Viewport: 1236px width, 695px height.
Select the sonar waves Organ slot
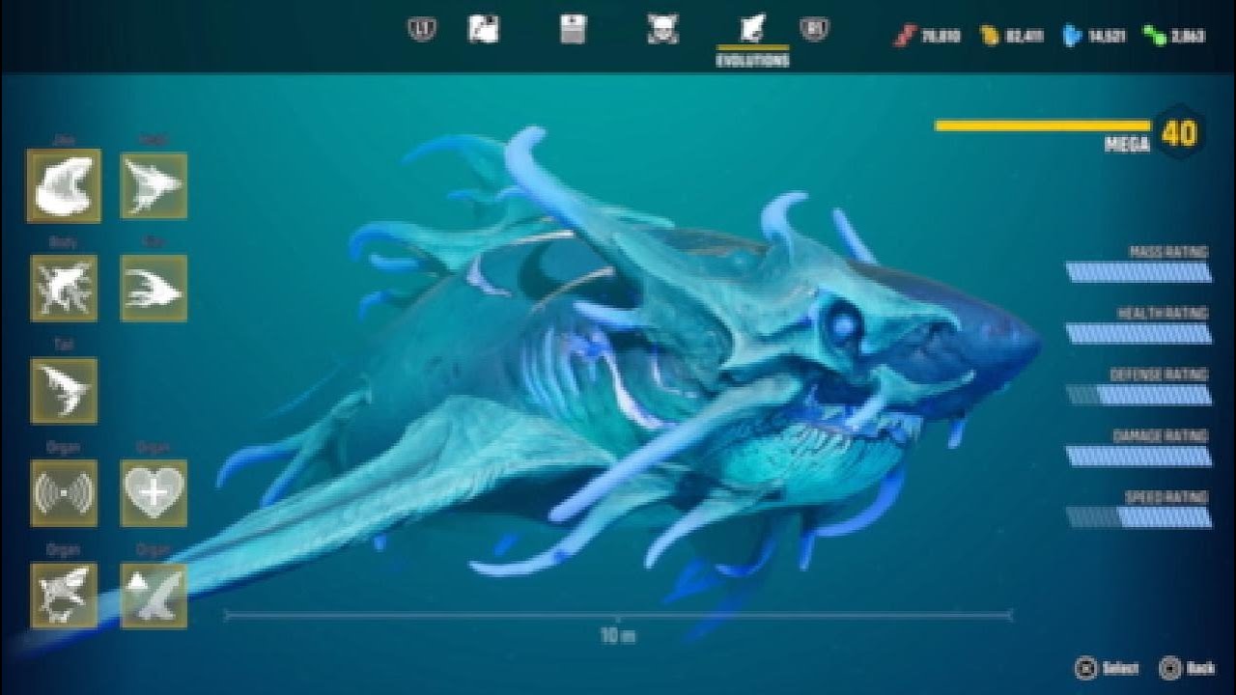(64, 493)
